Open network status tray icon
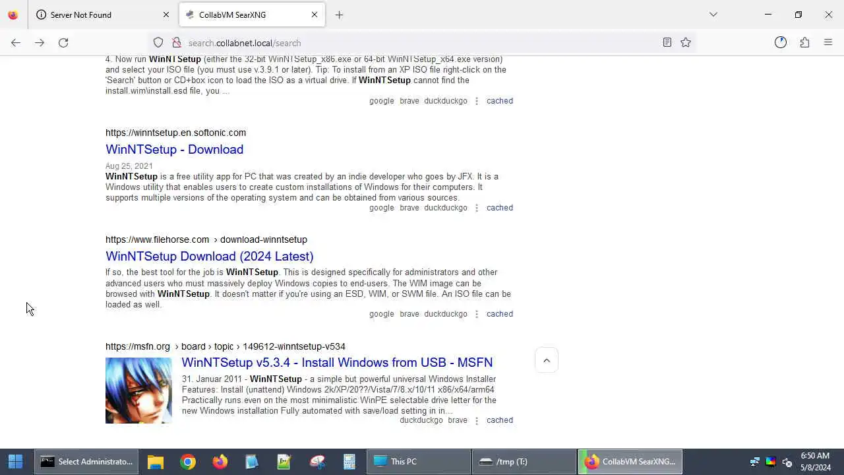 (755, 462)
